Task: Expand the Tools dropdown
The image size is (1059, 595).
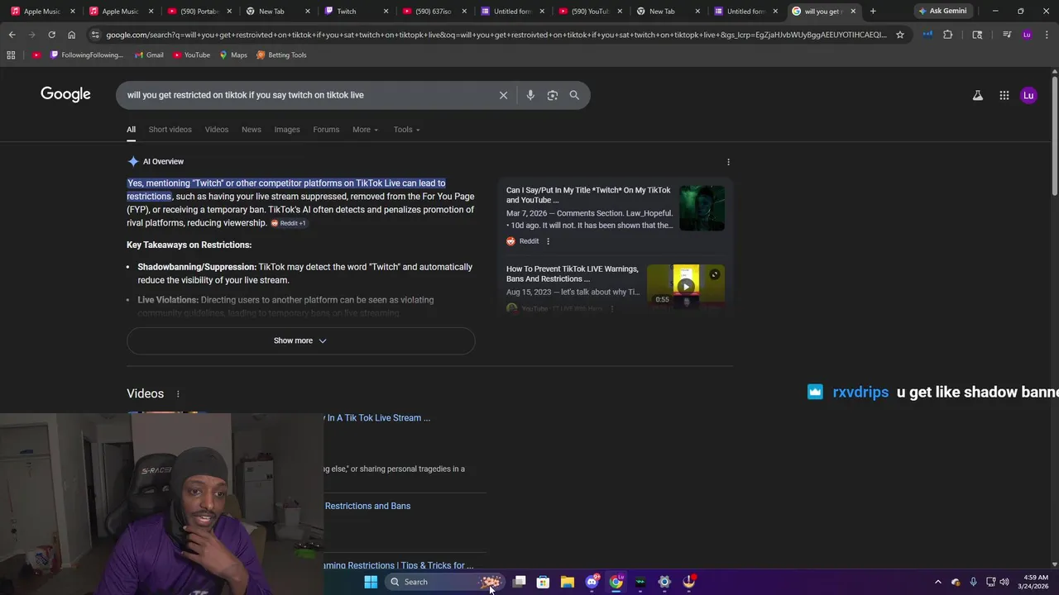Action: tap(406, 130)
